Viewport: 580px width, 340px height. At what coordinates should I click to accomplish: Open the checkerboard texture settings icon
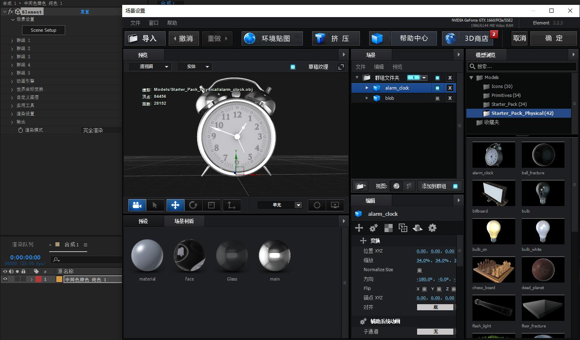pyautogui.click(x=389, y=228)
